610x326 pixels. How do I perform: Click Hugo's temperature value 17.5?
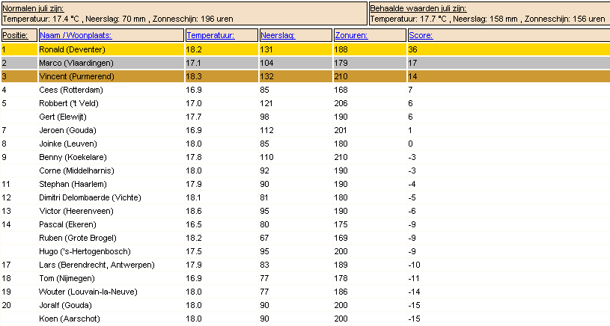coord(194,251)
